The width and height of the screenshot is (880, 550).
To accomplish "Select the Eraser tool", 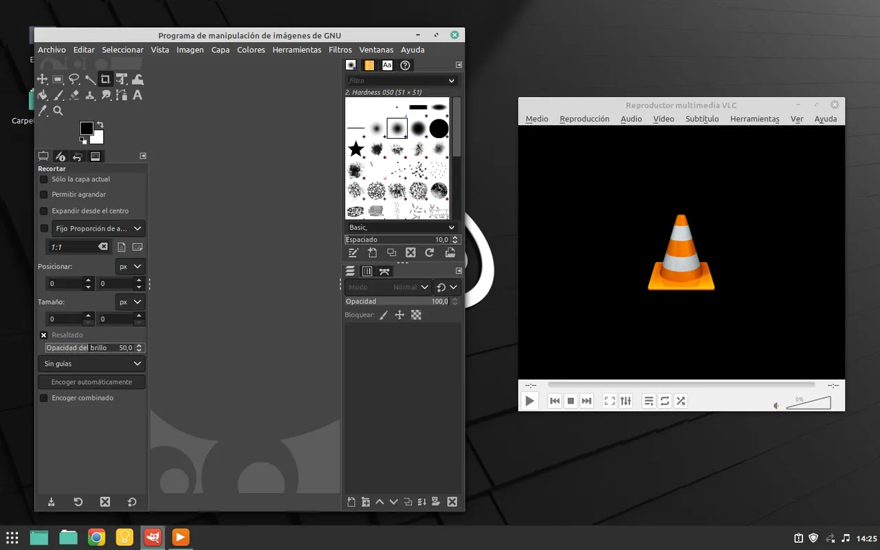I will point(74,95).
